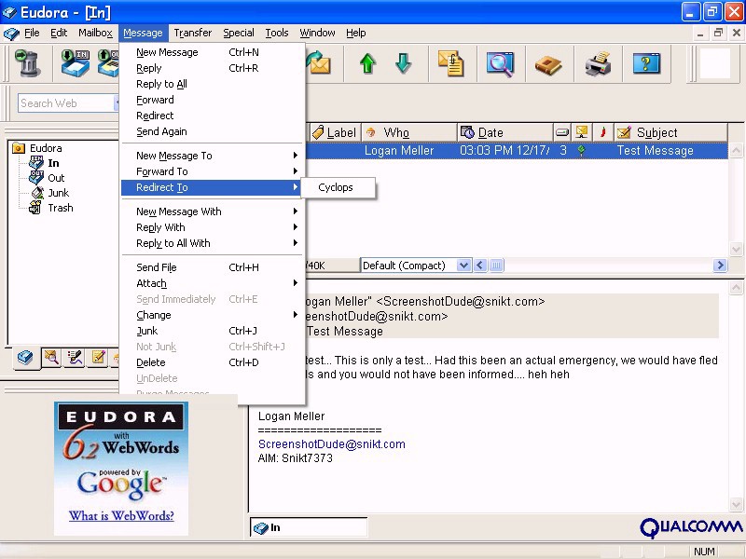Open the magnifying glass find messages icon
This screenshot has width=746, height=559.
pos(500,63)
